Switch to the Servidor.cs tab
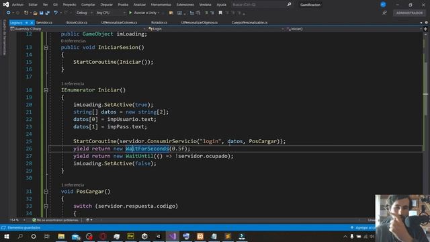Image resolution: width=430 pixels, height=242 pixels. [44, 22]
